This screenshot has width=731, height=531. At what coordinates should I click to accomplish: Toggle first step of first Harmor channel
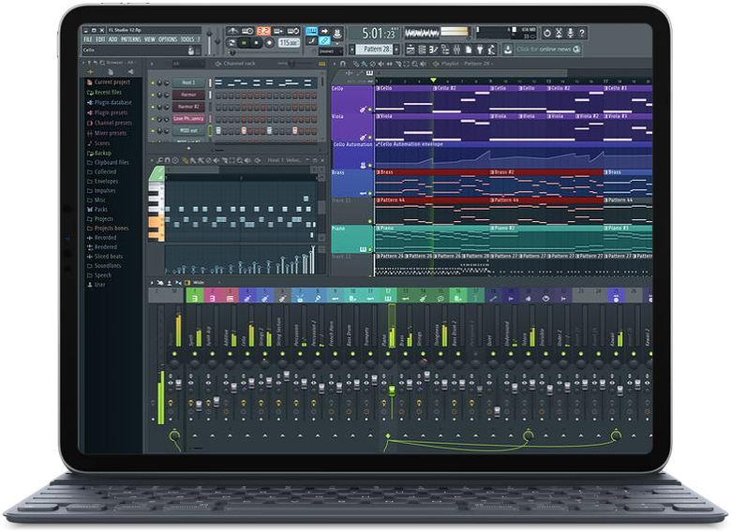218,95
